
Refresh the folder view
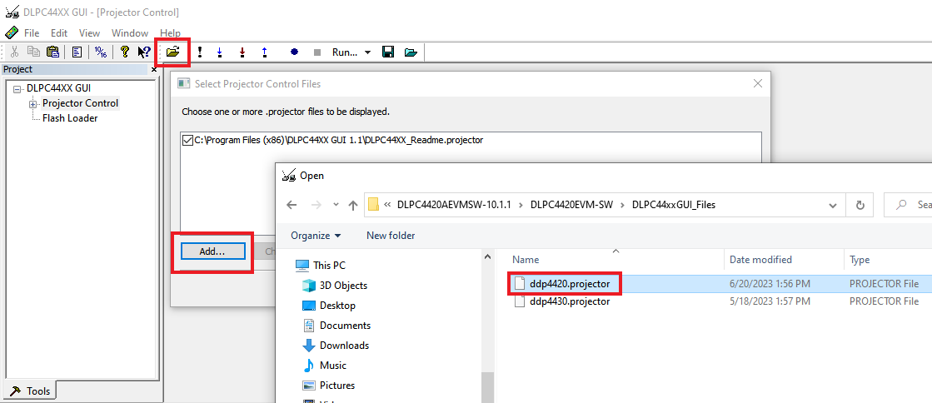pos(860,205)
